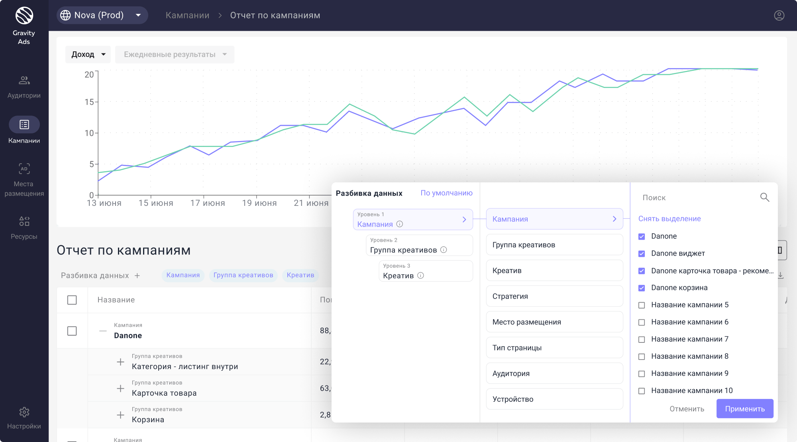797x442 pixels.
Task: Click the user profile icon
Action: pyautogui.click(x=779, y=16)
